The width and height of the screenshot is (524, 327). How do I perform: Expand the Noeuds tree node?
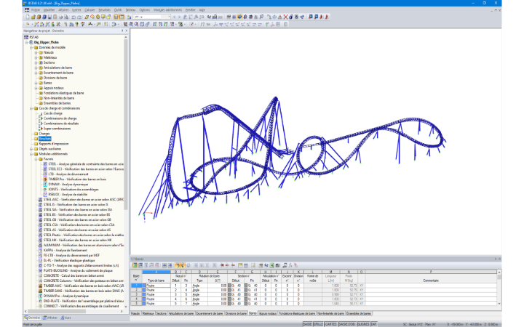coord(36,52)
